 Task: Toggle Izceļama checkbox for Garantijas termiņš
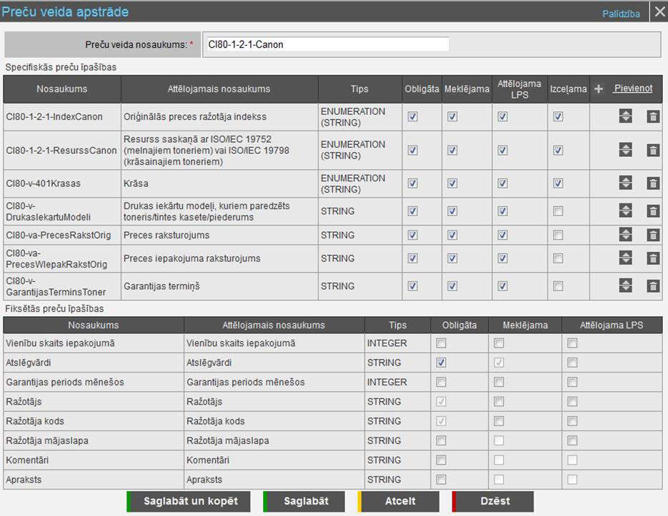click(x=558, y=286)
